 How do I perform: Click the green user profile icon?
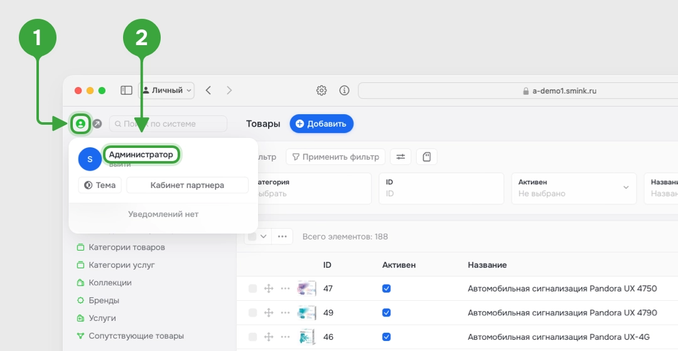point(80,124)
